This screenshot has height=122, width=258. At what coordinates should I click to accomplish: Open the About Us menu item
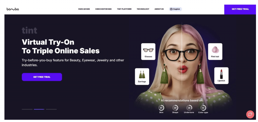tap(159, 9)
